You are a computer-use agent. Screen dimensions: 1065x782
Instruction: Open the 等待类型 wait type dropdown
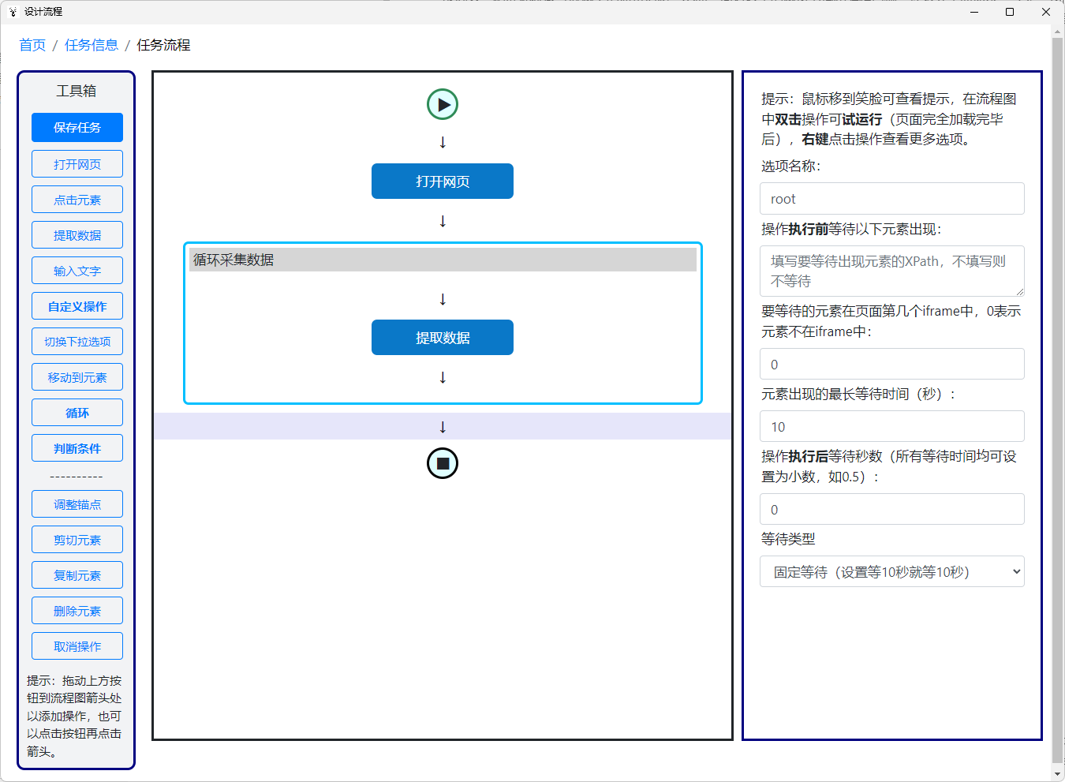click(x=891, y=571)
